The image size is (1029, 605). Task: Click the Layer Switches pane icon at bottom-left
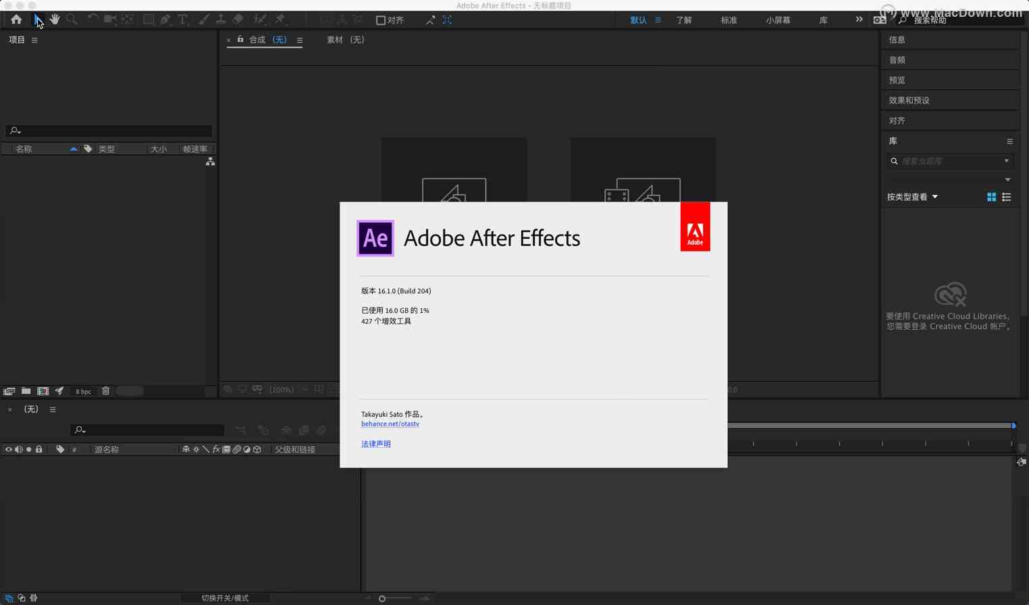9,598
